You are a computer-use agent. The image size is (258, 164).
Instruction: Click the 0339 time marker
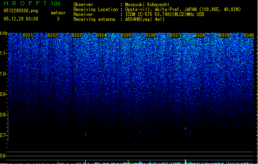click(x=224, y=35)
